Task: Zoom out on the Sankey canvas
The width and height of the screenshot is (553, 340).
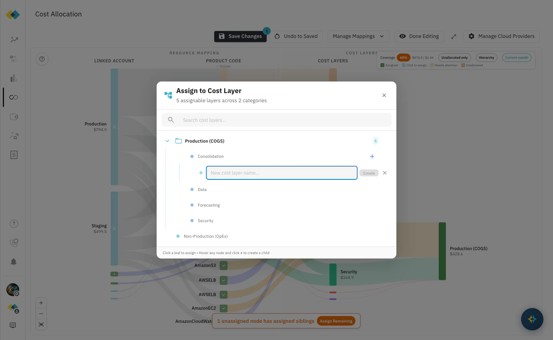Action: click(x=41, y=314)
